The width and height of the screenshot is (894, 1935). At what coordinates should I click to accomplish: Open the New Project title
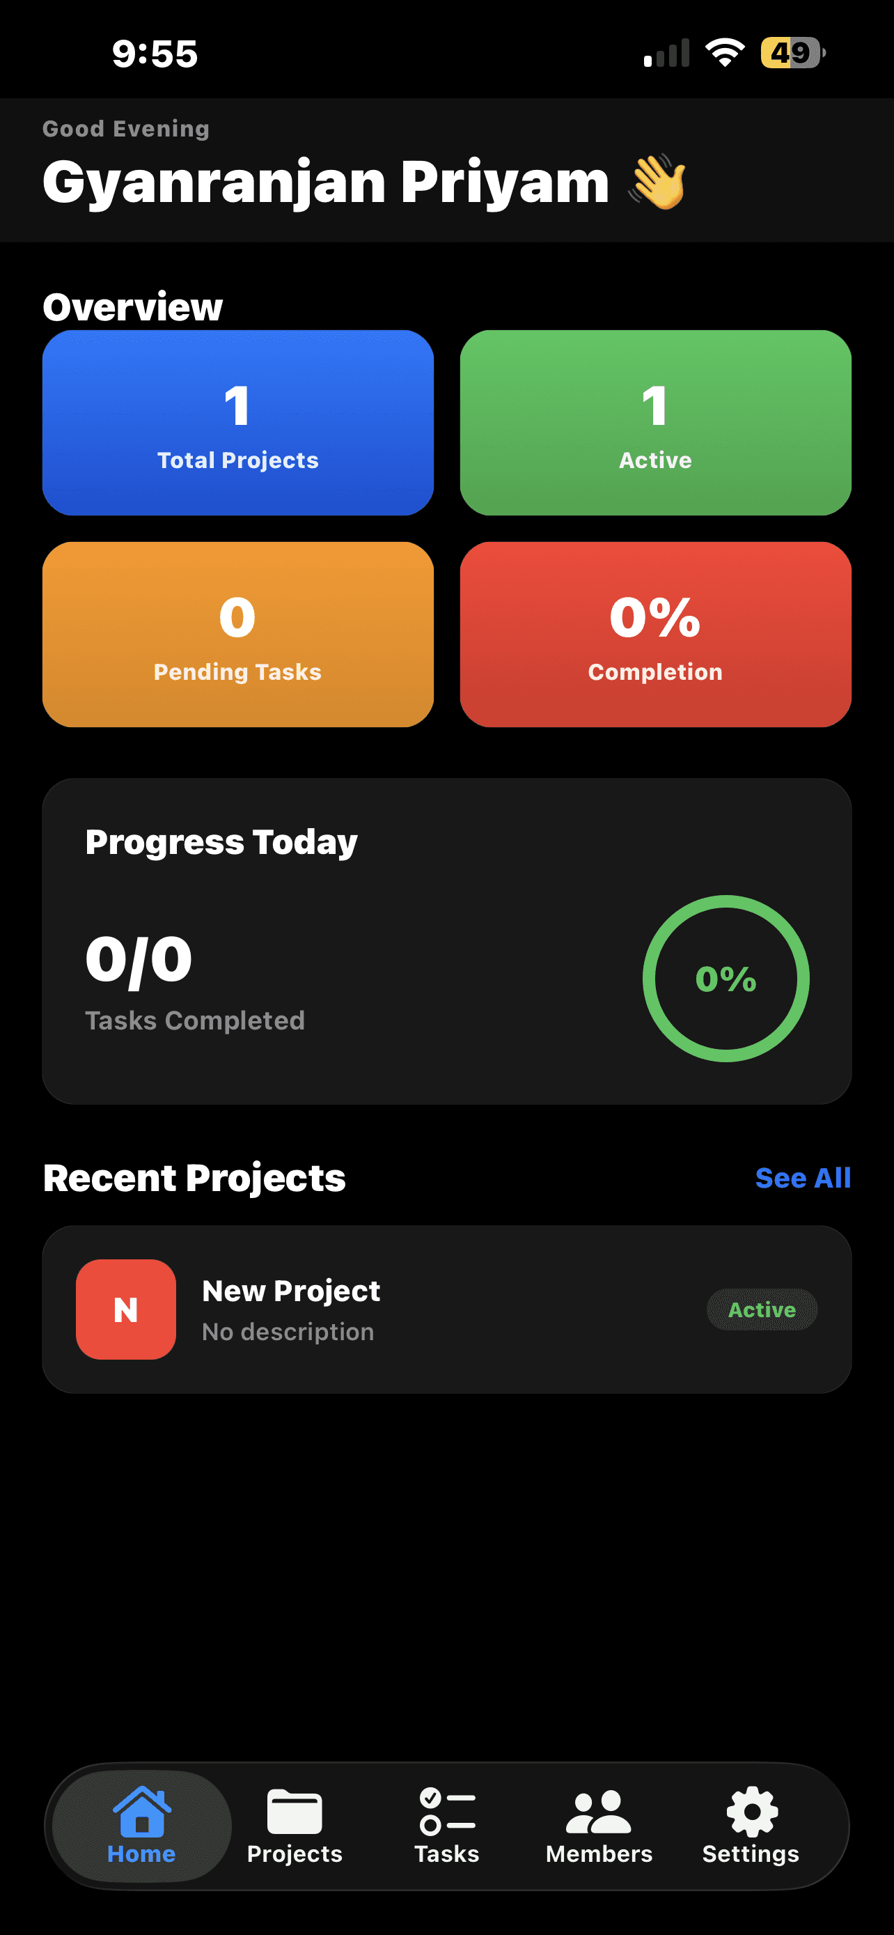[291, 1291]
